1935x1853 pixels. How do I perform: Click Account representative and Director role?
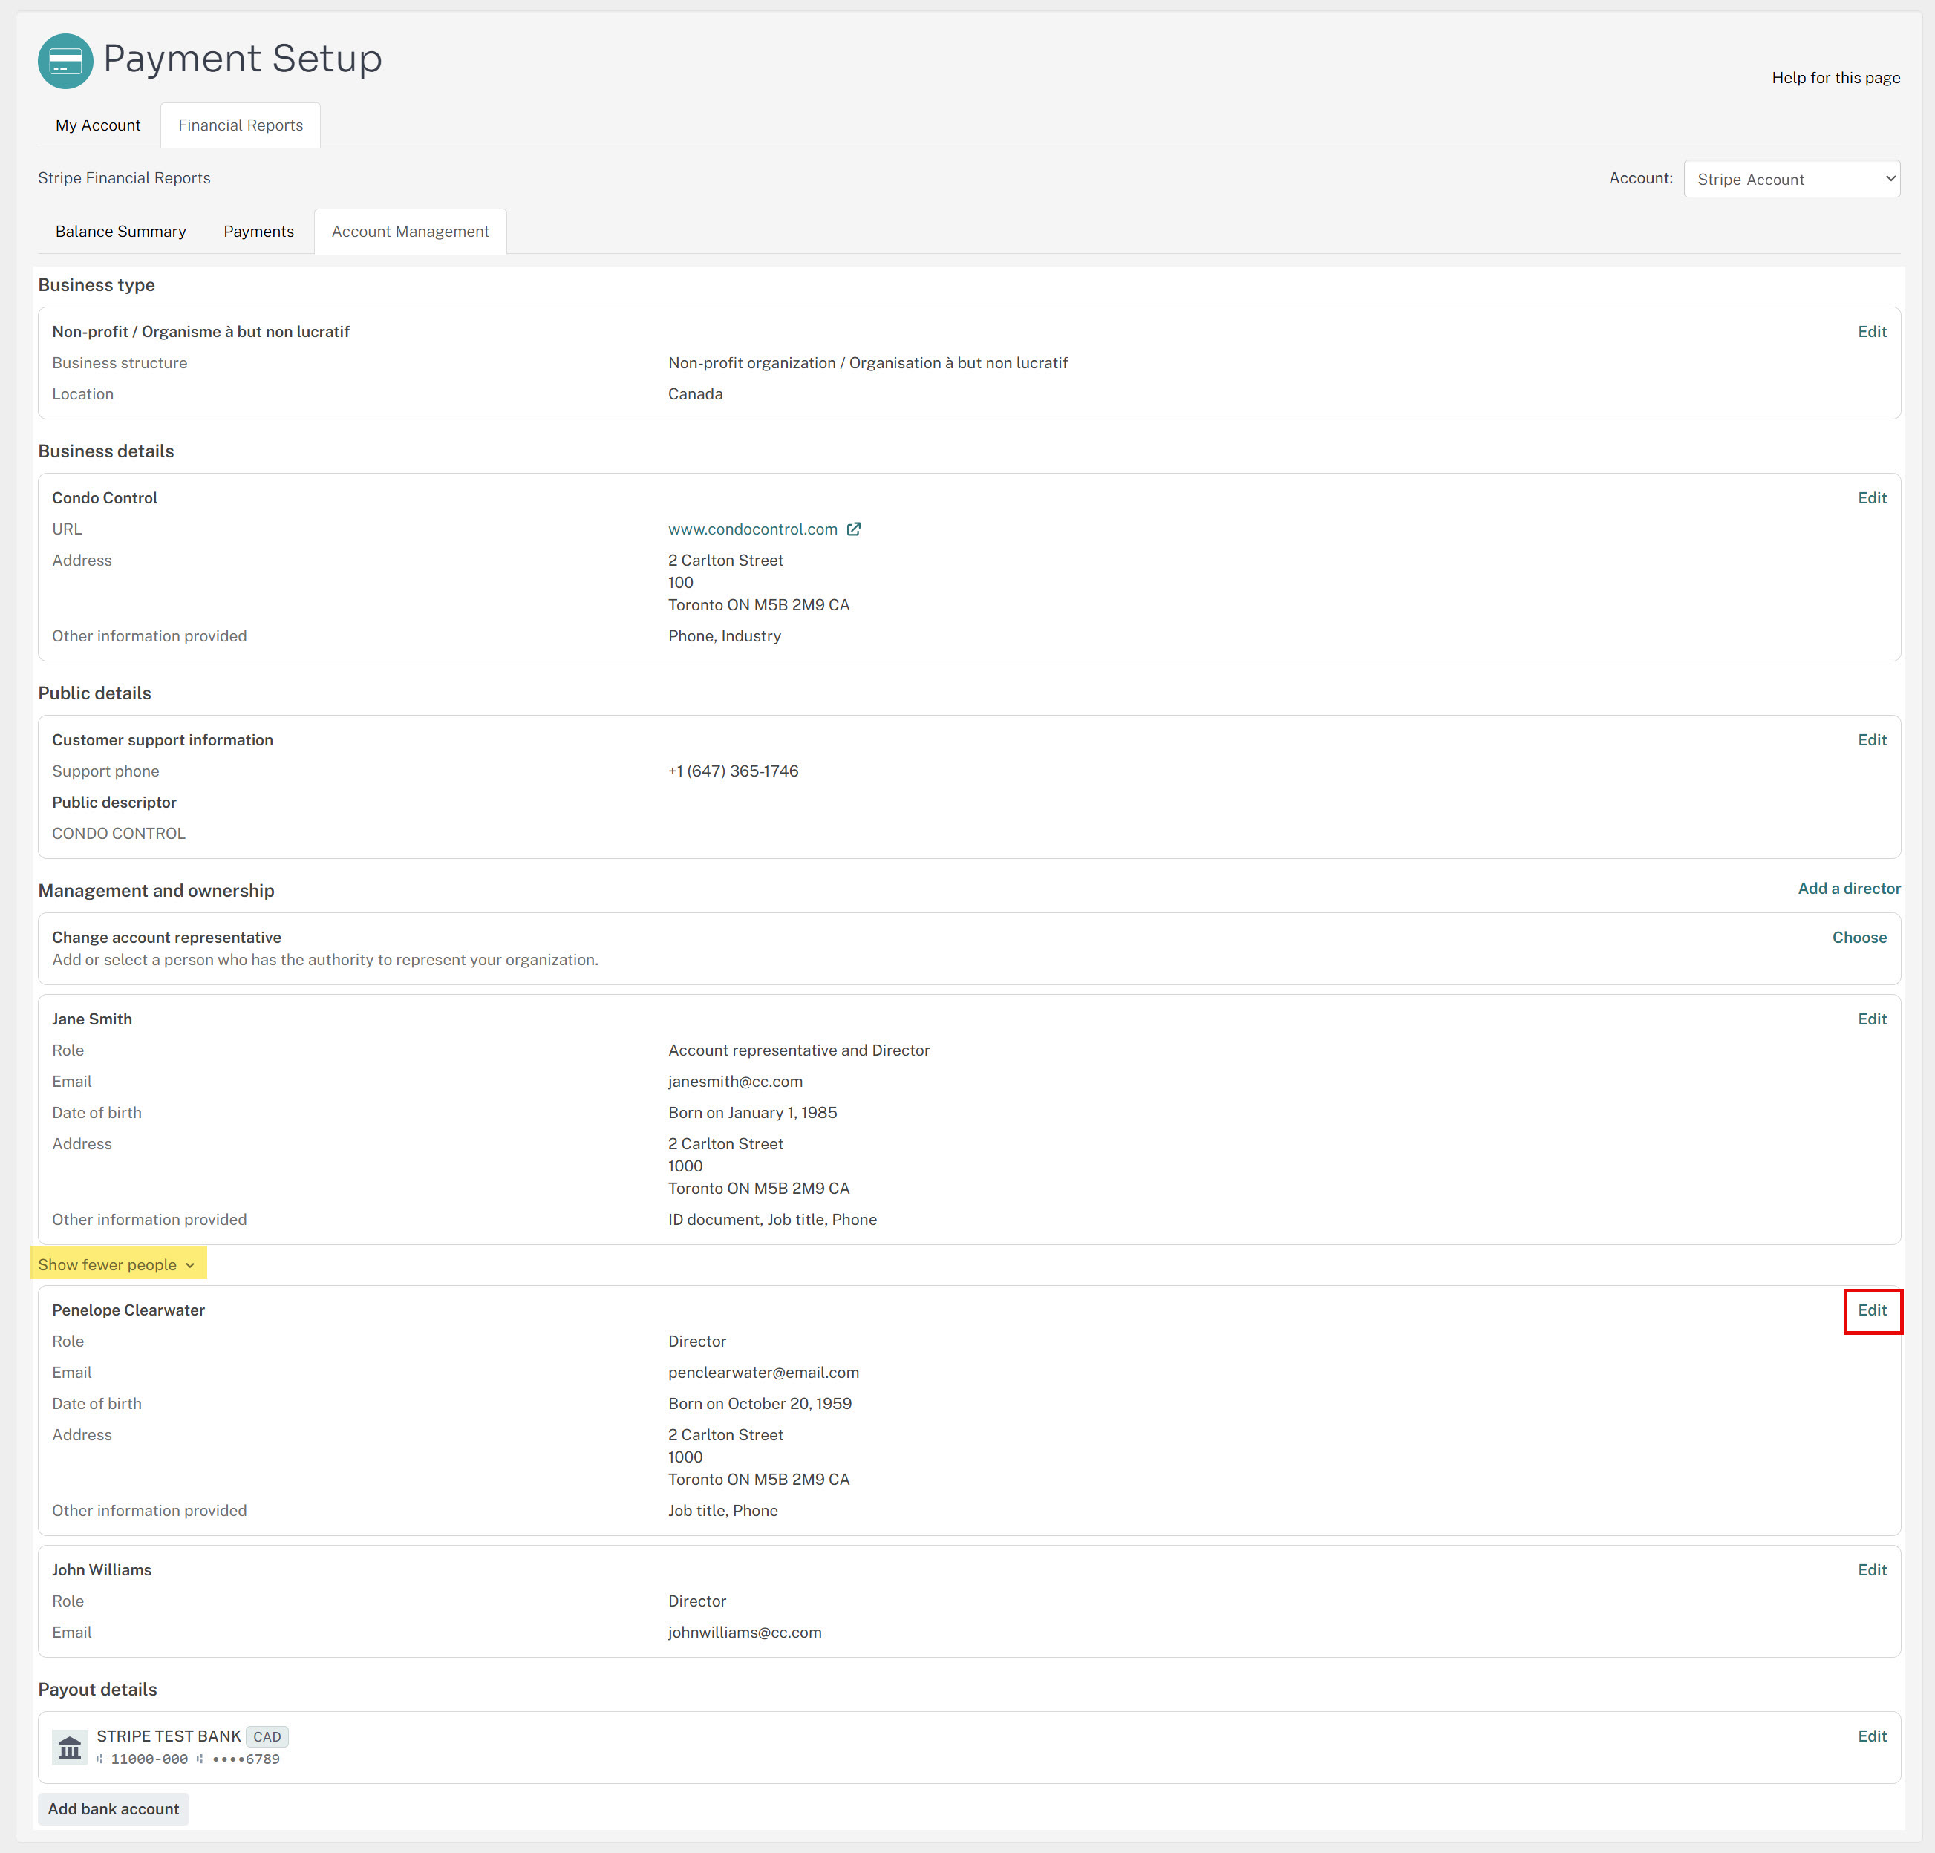799,1050
